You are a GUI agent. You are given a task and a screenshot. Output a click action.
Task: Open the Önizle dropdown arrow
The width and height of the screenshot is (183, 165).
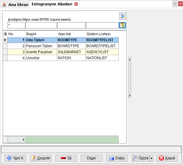pyautogui.click(x=151, y=158)
